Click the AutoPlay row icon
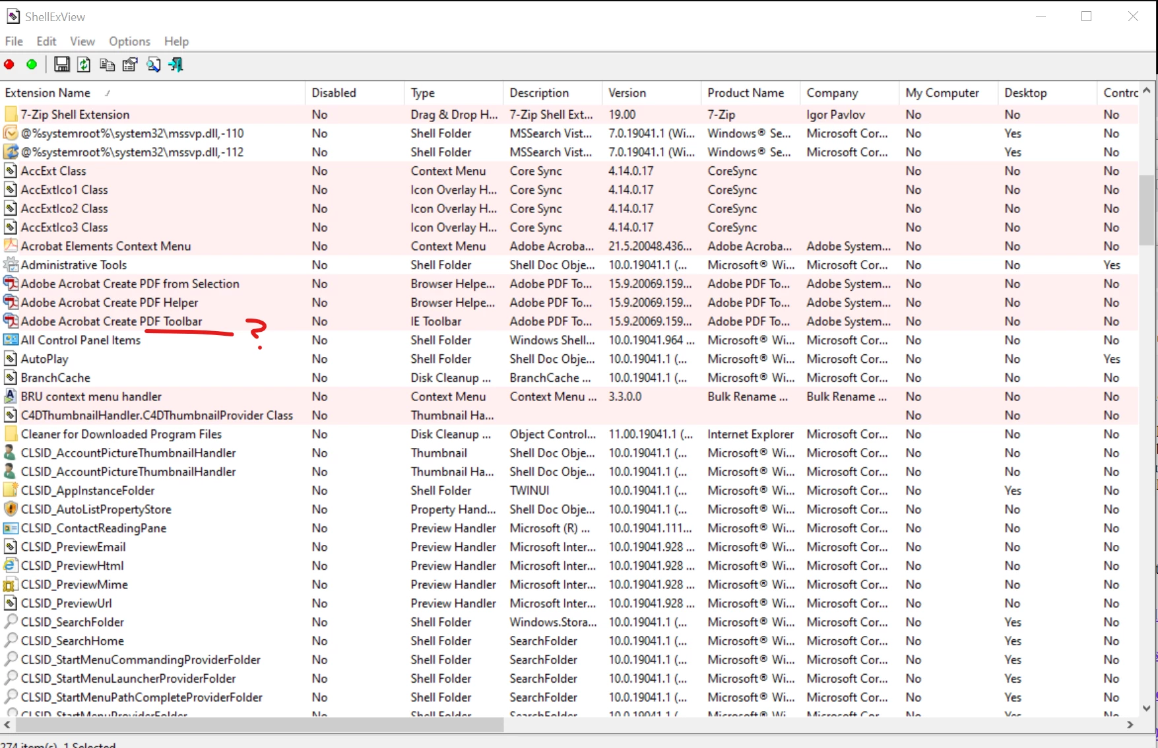 coord(11,359)
